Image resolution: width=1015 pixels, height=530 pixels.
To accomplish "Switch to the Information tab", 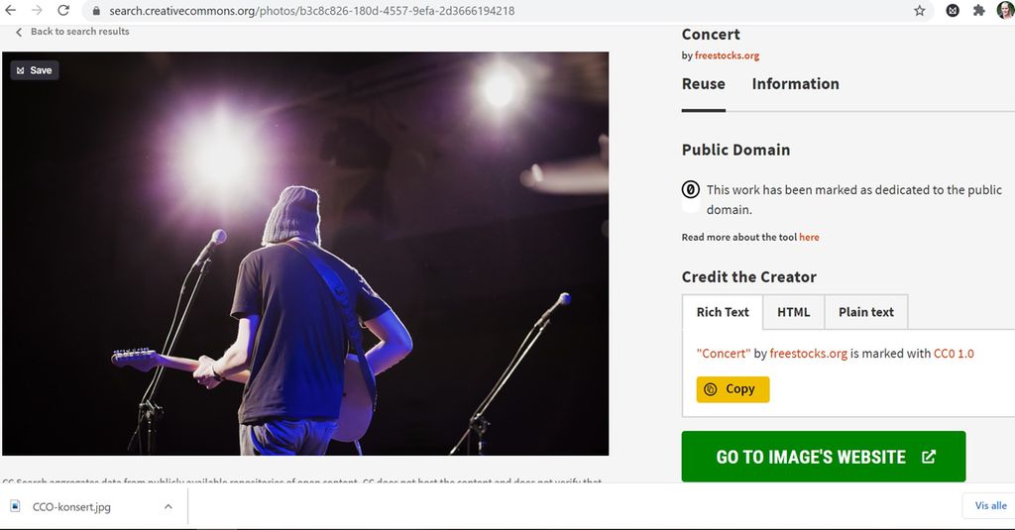I will [795, 84].
